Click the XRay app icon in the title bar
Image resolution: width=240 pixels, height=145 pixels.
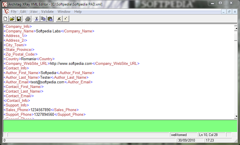pos(5,4)
